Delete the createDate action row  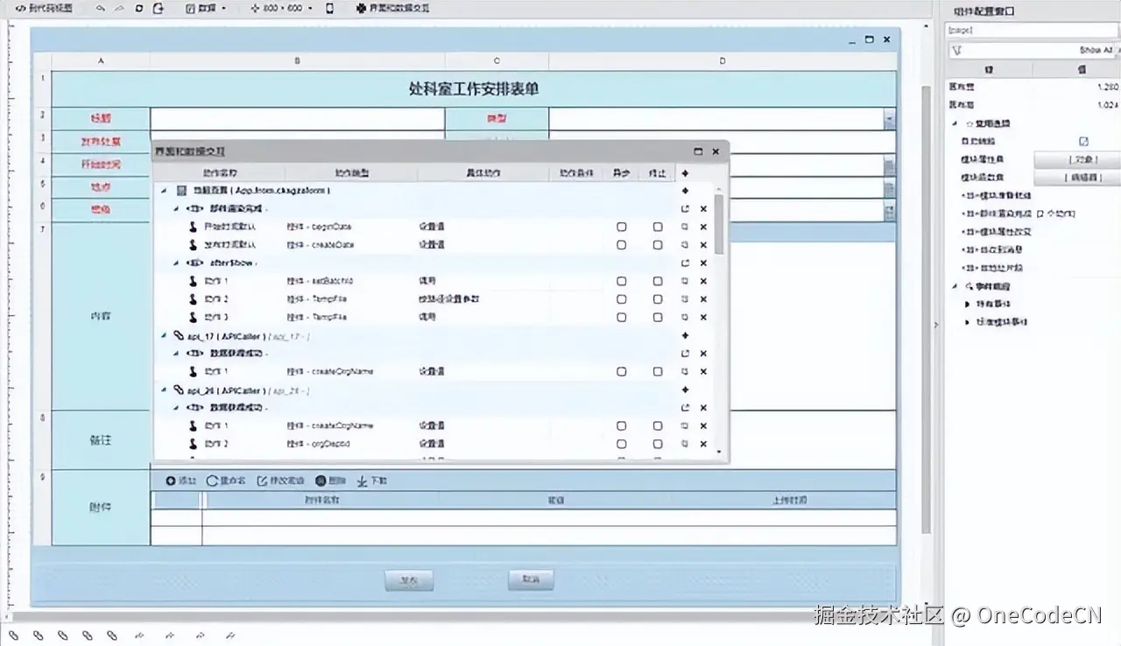pos(703,245)
